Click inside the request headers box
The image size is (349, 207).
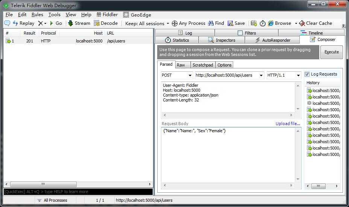[228, 97]
